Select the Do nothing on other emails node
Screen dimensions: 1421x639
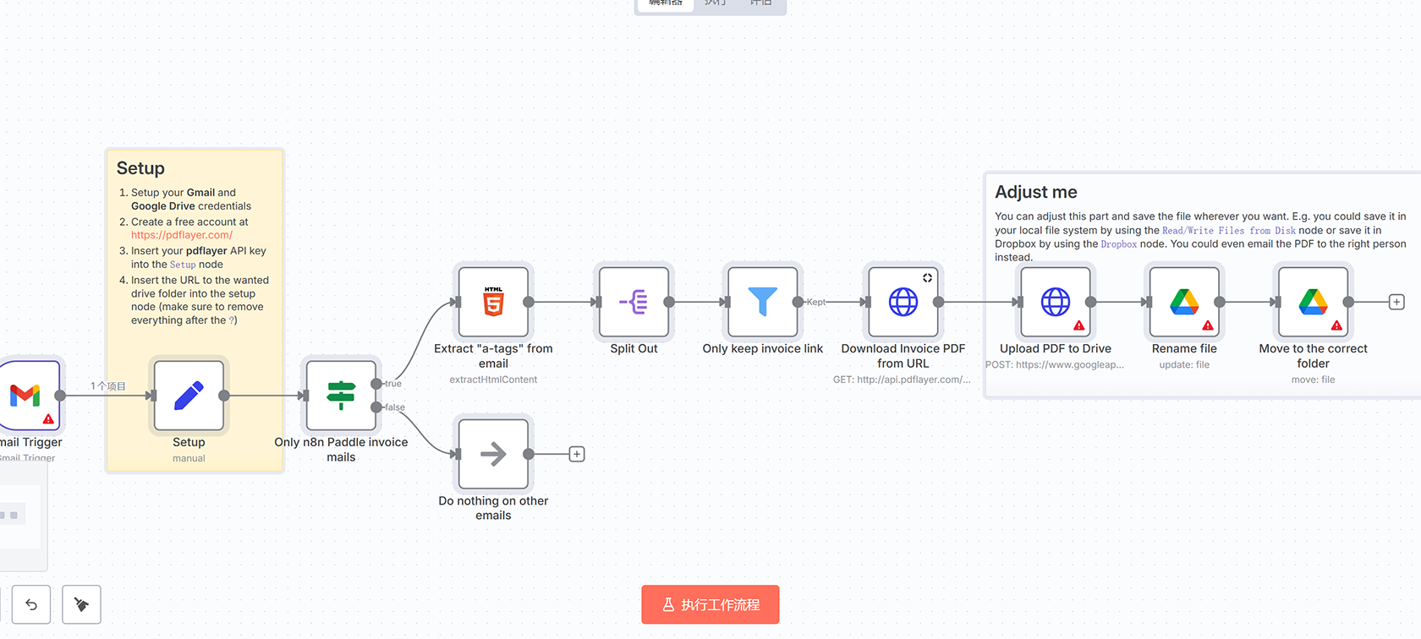[493, 454]
